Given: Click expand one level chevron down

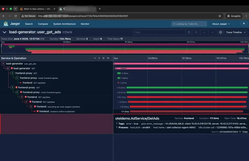Looking at the screenshot, I should (95, 58).
